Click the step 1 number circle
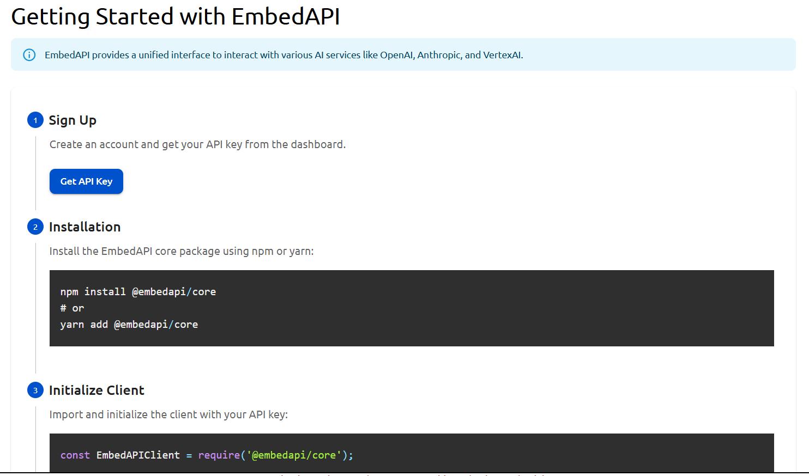Viewport: 809px width, 476px height. point(35,120)
